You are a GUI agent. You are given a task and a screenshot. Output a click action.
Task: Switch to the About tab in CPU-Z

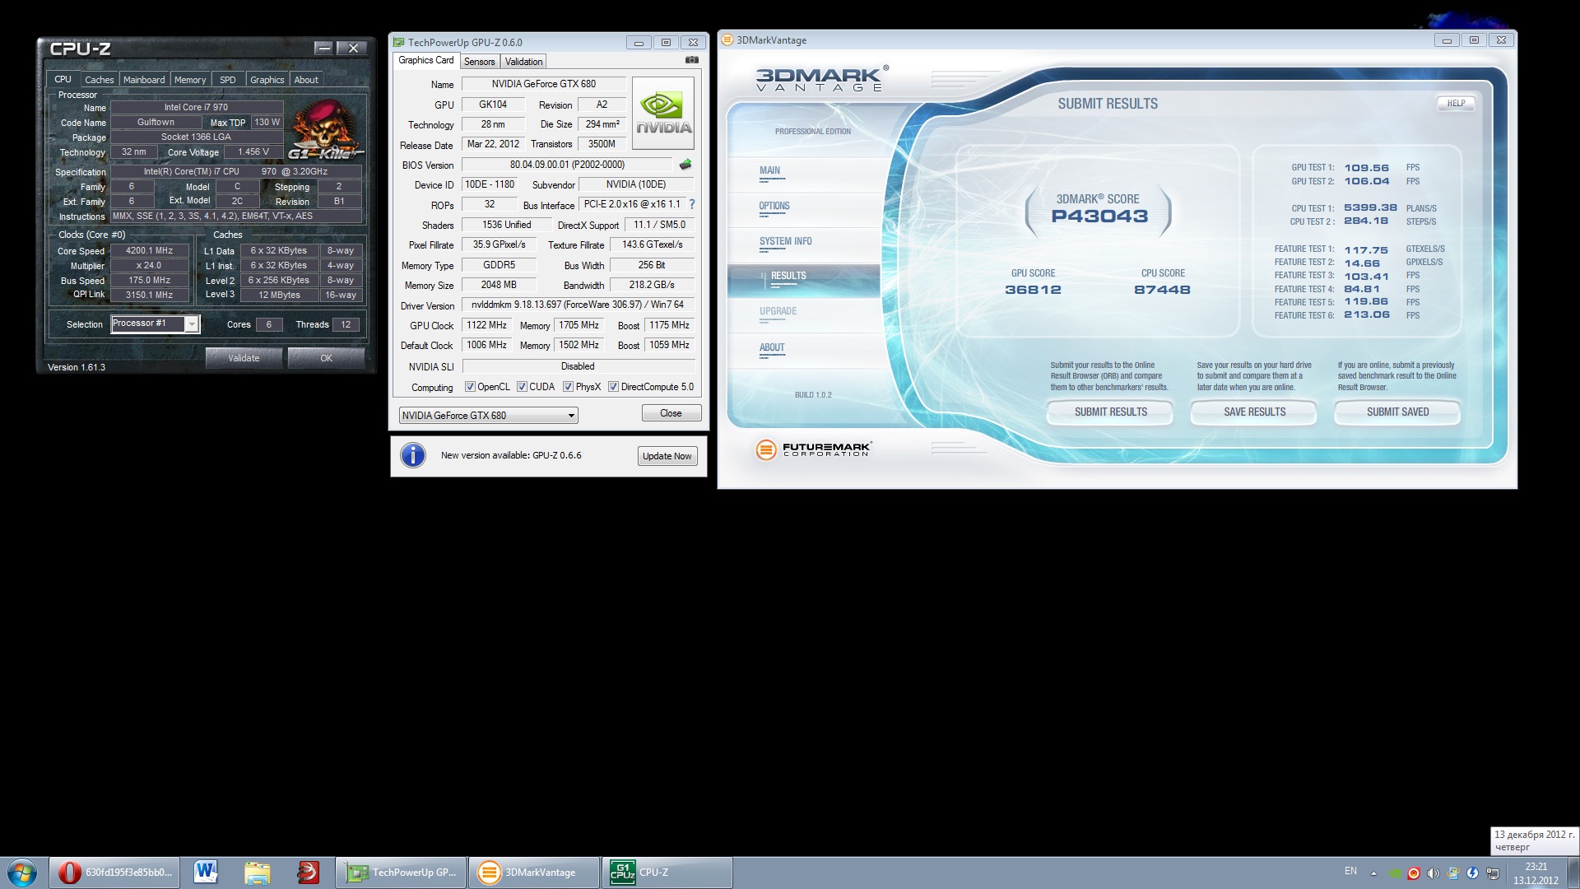[x=306, y=80]
